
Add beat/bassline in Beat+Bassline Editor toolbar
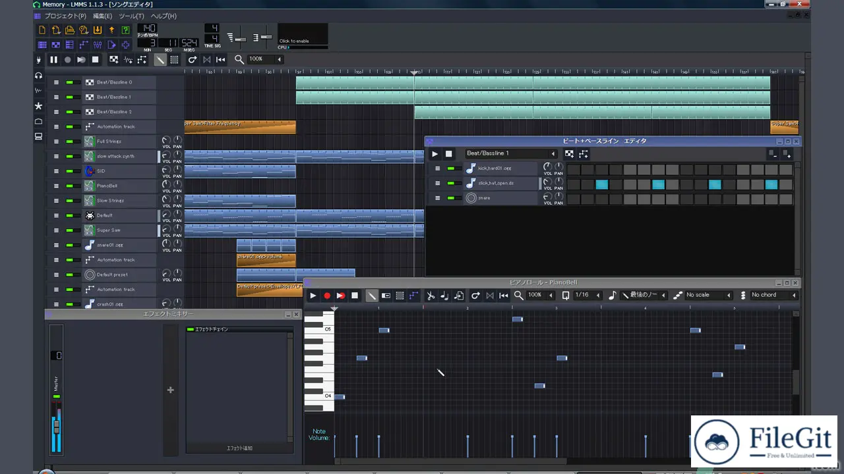pos(569,154)
